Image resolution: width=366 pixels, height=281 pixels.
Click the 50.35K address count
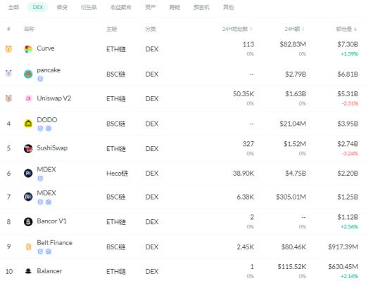[x=244, y=94]
